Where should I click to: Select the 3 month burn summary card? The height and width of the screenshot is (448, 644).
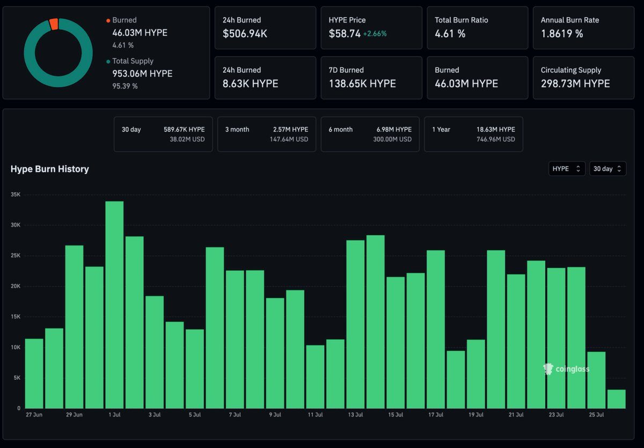coord(267,134)
